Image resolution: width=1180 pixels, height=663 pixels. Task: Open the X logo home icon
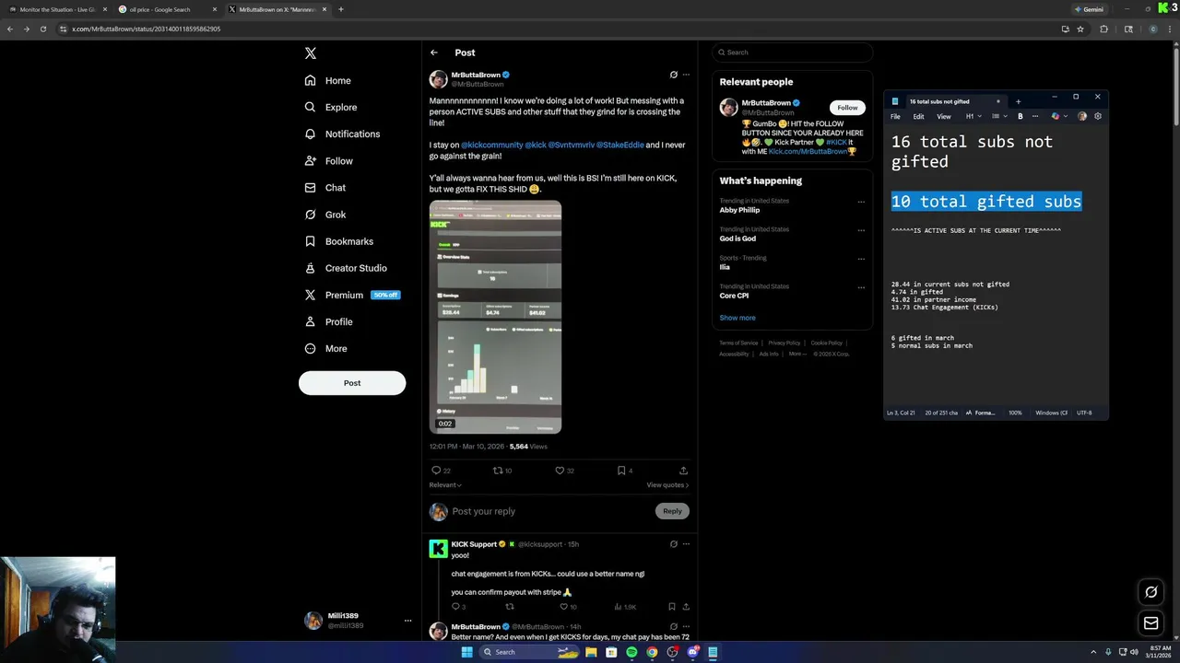click(x=311, y=53)
